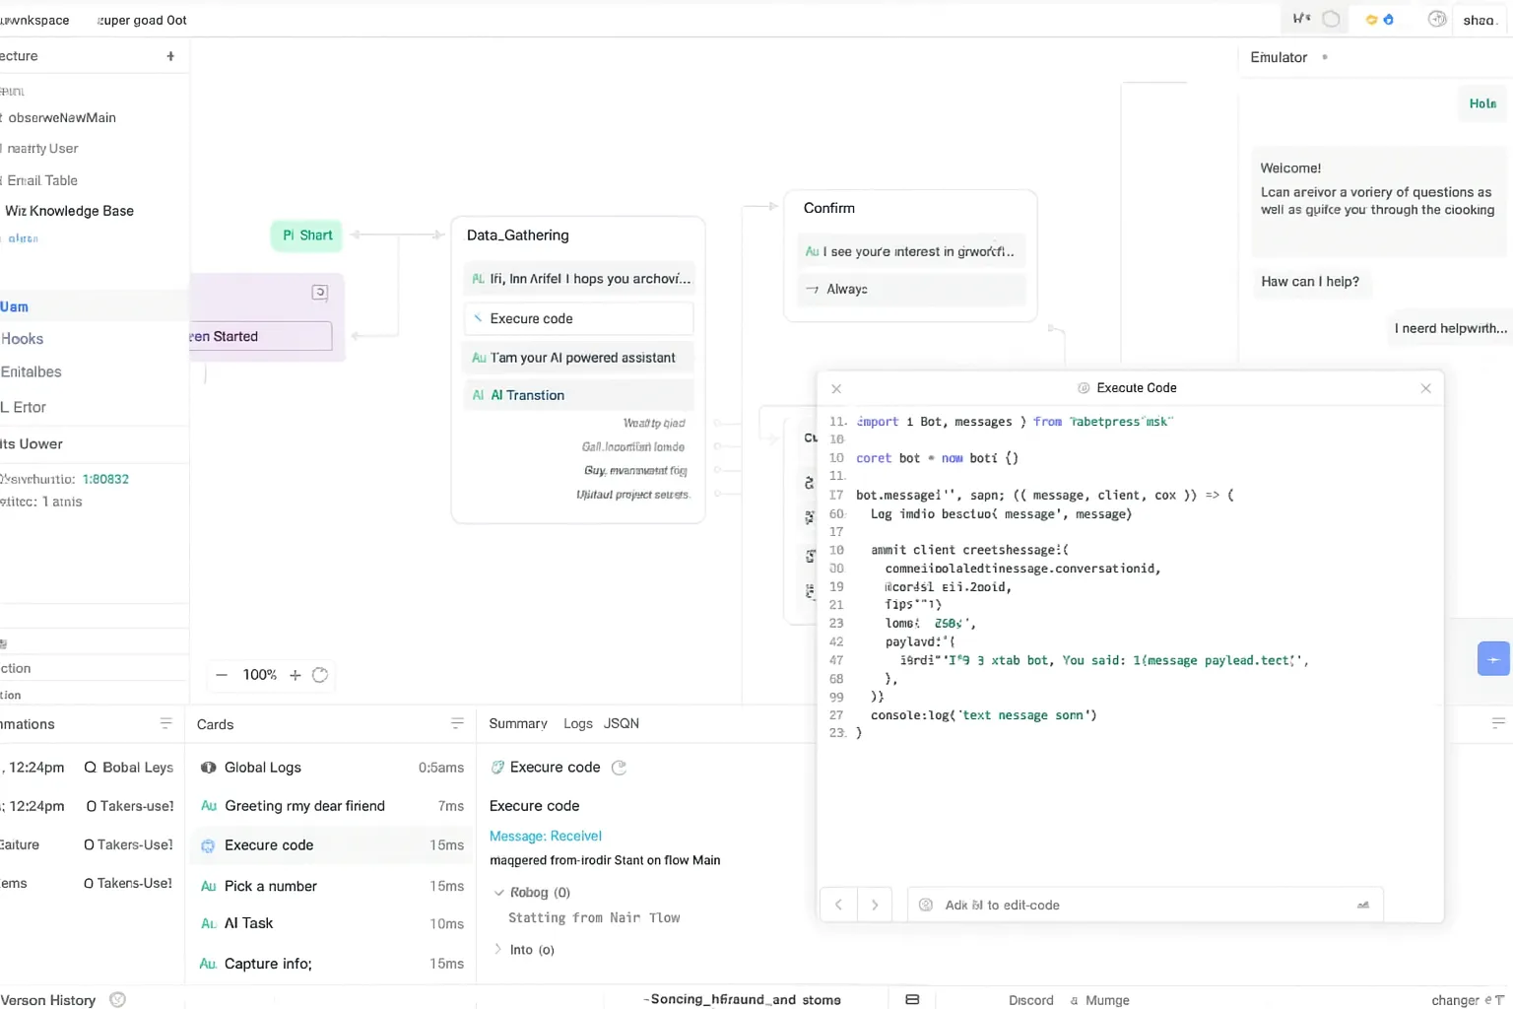Screen dimensions: 1513x1009
Task: Click the reset zoom circular icon
Action: [320, 675]
